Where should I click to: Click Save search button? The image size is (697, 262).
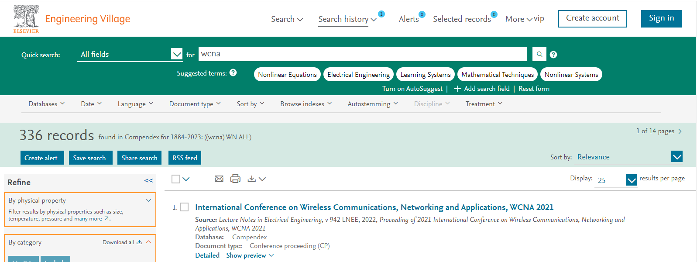[90, 158]
